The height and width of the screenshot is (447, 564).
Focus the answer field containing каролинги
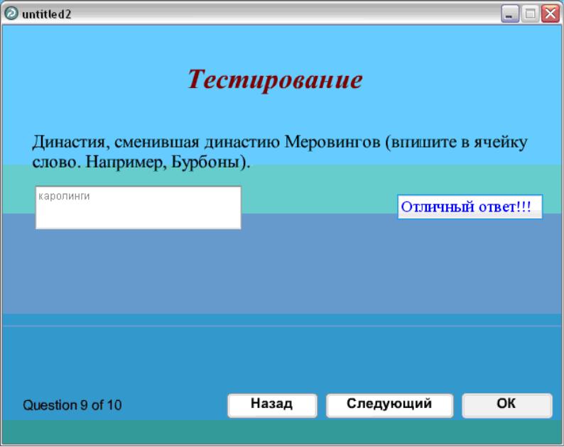click(138, 207)
